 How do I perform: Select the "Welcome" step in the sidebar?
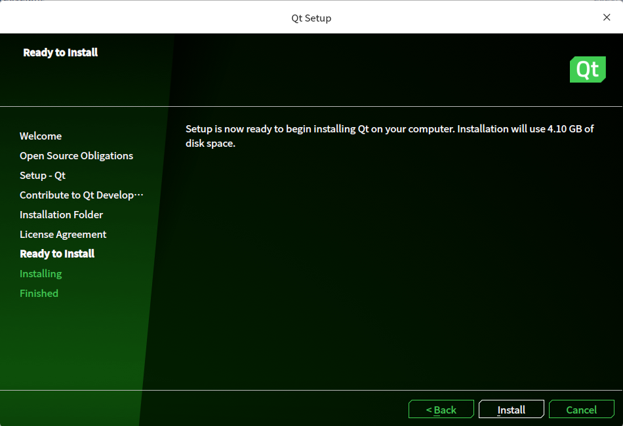(41, 136)
